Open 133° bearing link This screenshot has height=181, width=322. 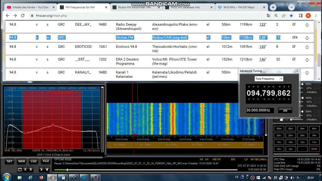pyautogui.click(x=263, y=25)
